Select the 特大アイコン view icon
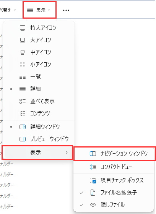The width and height of the screenshot is (156, 214). click(23, 28)
